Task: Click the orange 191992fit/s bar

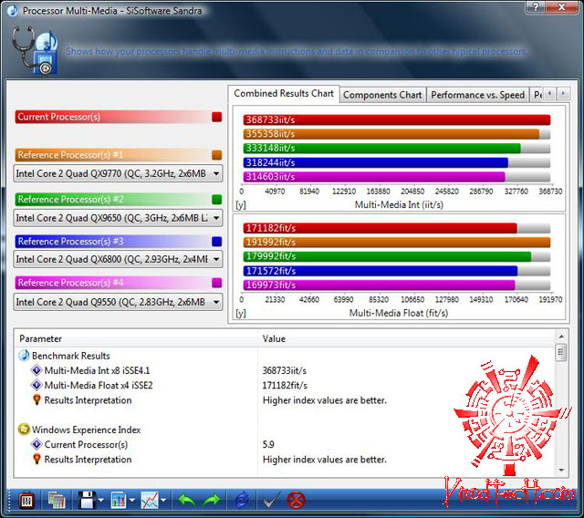Action: coord(397,243)
